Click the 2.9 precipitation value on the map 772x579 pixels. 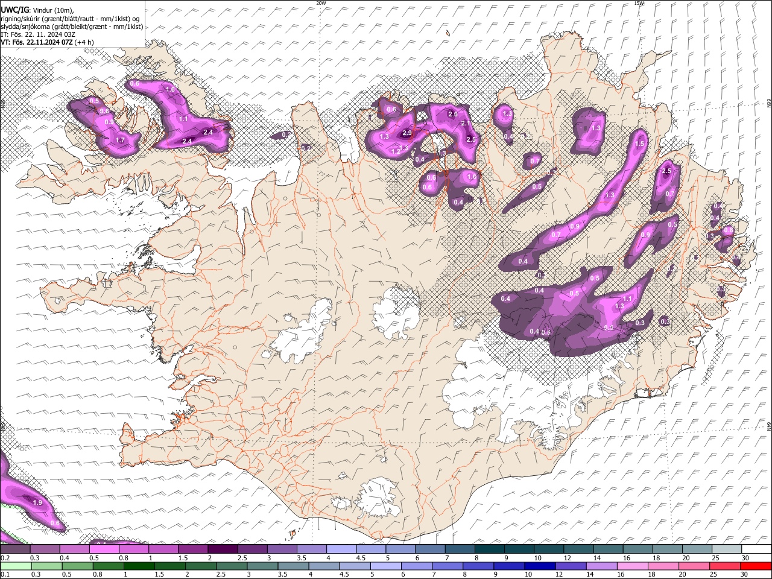[x=407, y=133]
